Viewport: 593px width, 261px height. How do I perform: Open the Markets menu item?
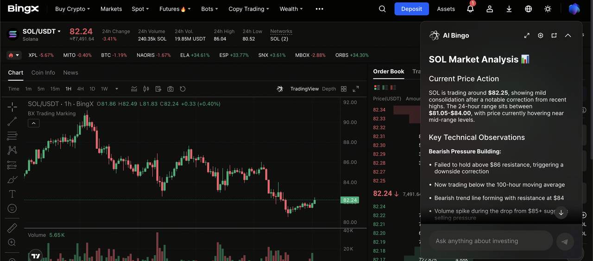(111, 9)
